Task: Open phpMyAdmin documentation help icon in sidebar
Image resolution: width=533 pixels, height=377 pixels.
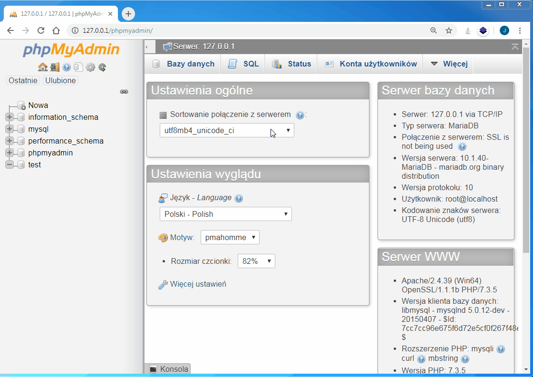Action: [67, 68]
